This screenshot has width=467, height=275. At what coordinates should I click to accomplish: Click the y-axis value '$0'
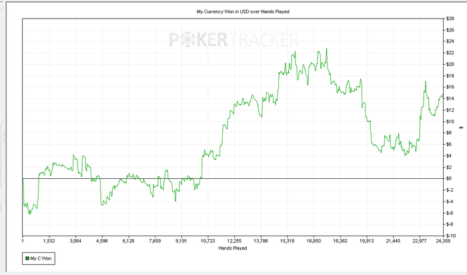[449, 178]
